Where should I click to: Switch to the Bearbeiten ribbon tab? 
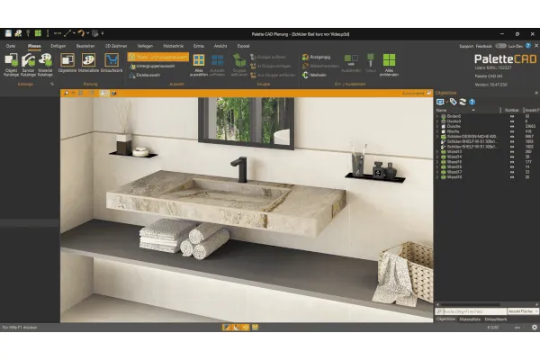(85, 46)
